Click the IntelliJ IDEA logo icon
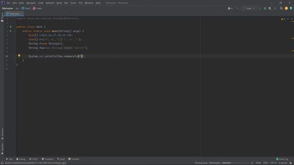This screenshot has height=165, width=294. click(x=3, y=3)
